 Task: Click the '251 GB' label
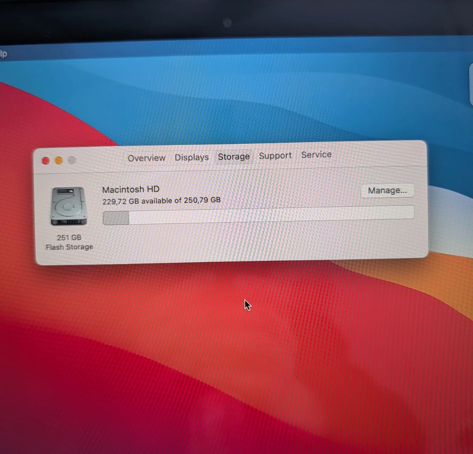click(69, 238)
